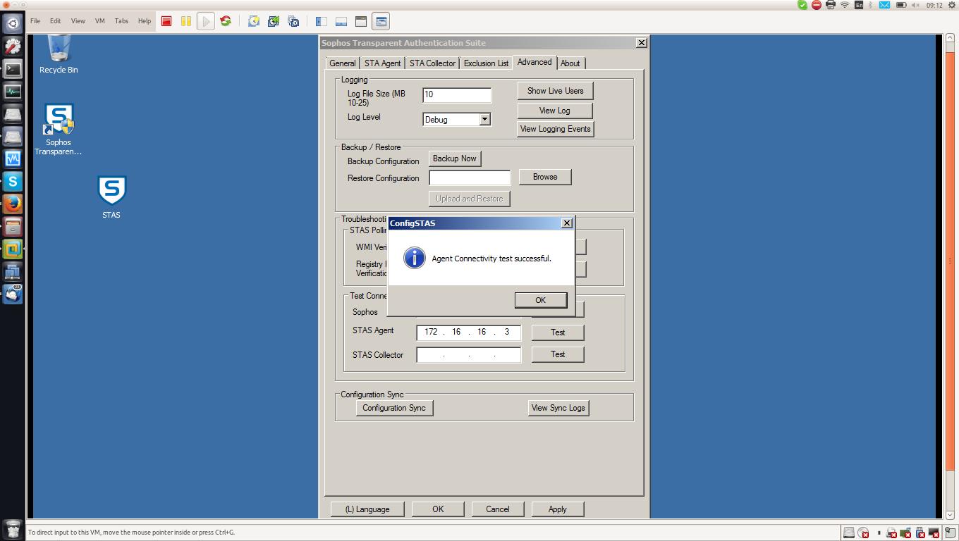Image resolution: width=959 pixels, height=541 pixels.
Task: Click the Backup Now button
Action: (455, 158)
